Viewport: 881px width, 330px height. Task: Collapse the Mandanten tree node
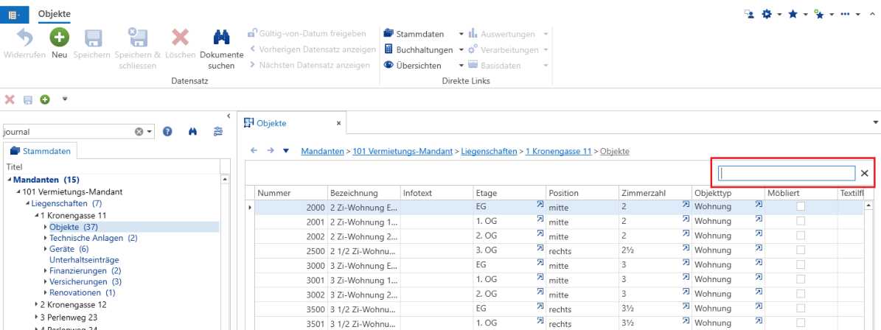tap(10, 180)
